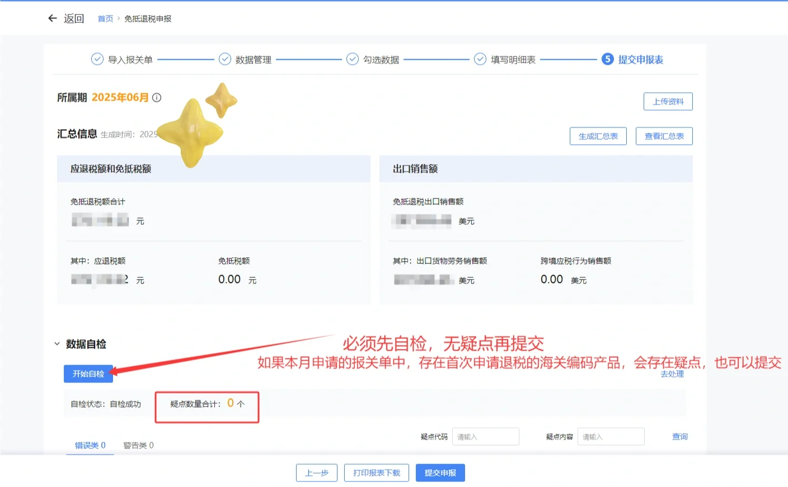
Task: Submit declaration with 提交申报 button
Action: pos(440,472)
